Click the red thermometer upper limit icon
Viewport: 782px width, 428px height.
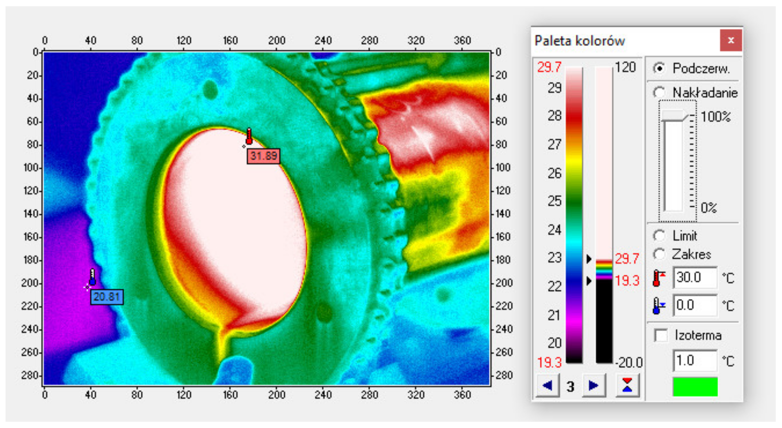[658, 278]
